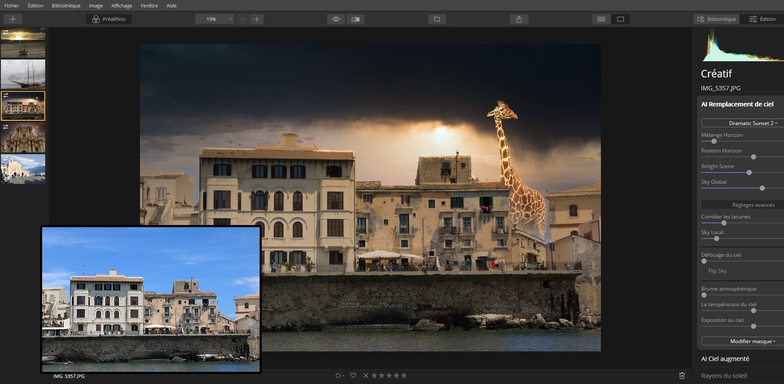Open the Affichage menu
The image size is (784, 384).
[x=122, y=6]
